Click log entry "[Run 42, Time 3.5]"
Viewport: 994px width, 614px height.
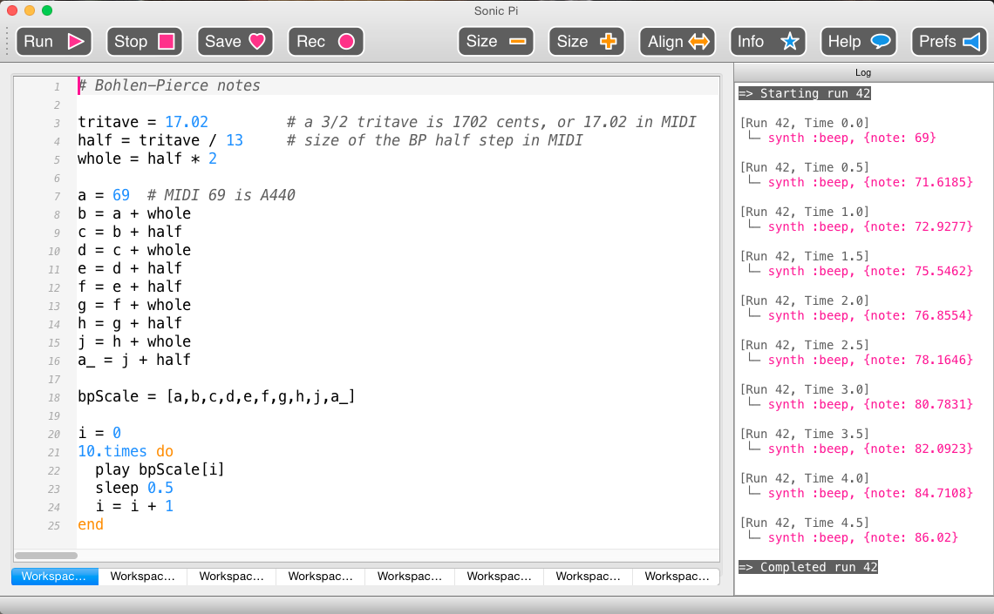point(805,435)
